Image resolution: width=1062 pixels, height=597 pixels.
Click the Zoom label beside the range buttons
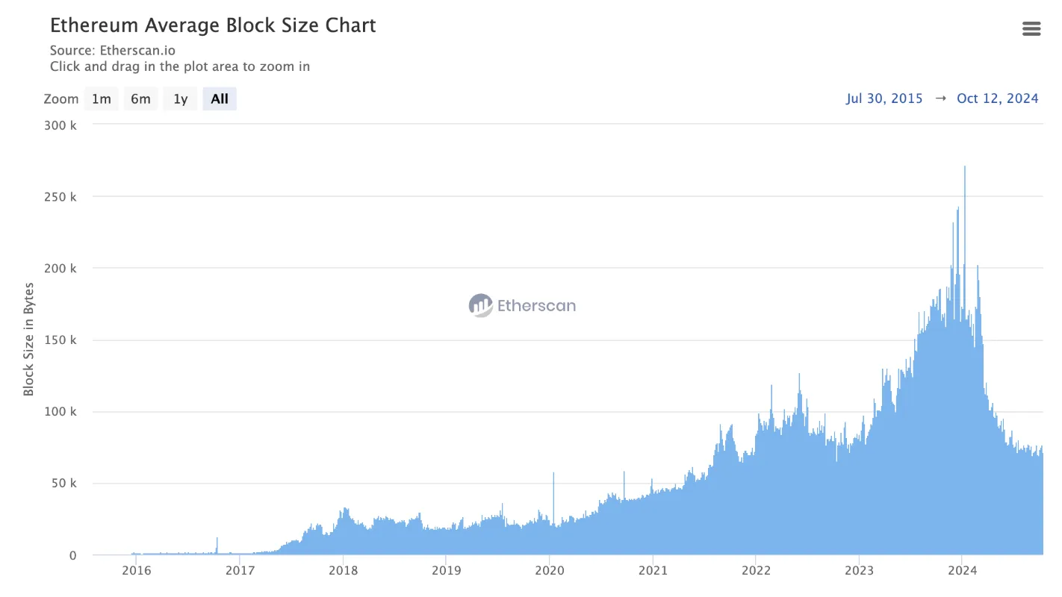[x=61, y=98]
